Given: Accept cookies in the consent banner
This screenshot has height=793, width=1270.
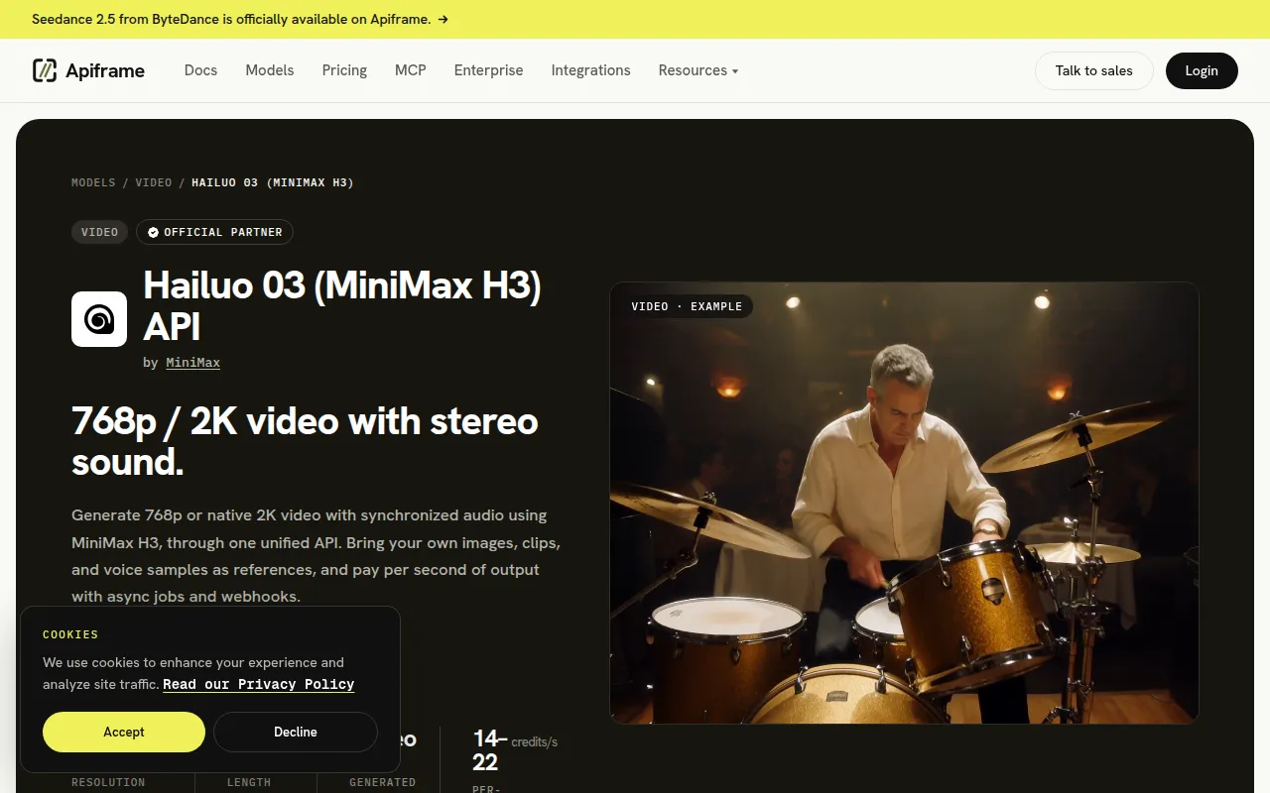Looking at the screenshot, I should coord(124,732).
